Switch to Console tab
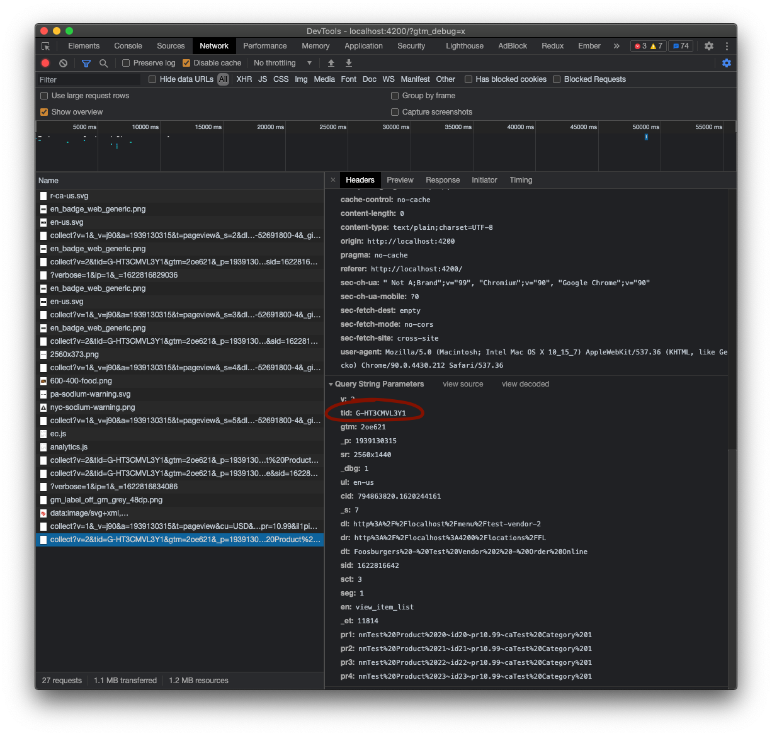 pyautogui.click(x=128, y=46)
